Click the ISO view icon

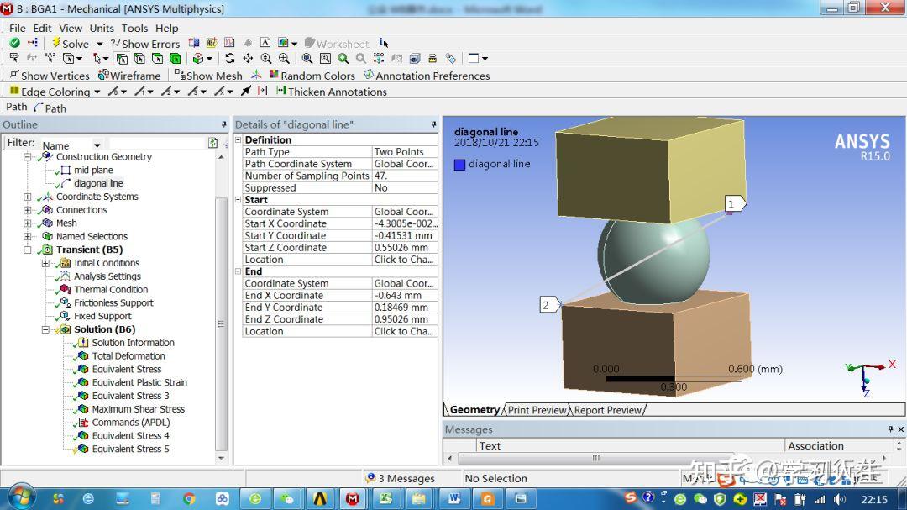click(377, 58)
